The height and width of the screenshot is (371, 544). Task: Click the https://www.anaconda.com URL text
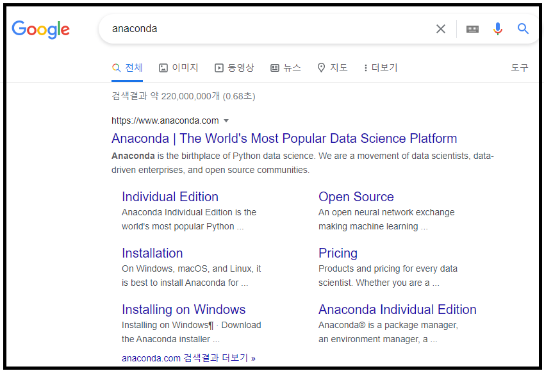pyautogui.click(x=165, y=120)
